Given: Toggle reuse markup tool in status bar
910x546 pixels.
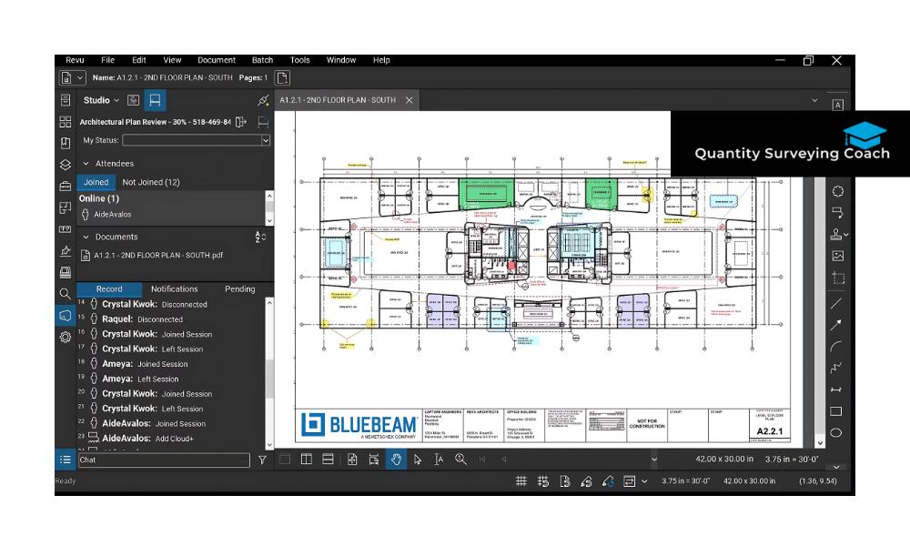Looking at the screenshot, I should tap(608, 481).
